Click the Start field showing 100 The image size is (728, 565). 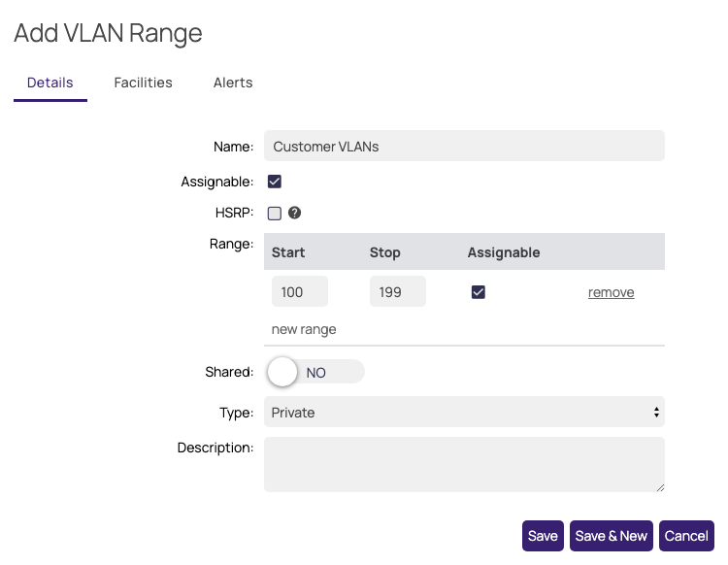(300, 291)
